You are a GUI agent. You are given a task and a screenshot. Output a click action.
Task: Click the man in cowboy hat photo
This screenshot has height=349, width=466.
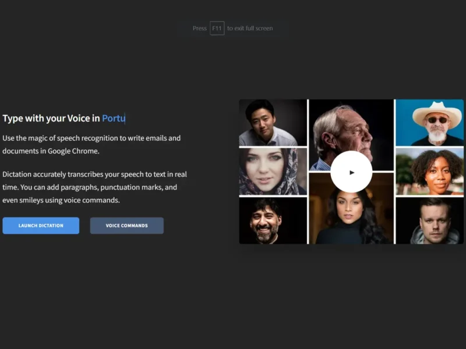click(x=430, y=122)
